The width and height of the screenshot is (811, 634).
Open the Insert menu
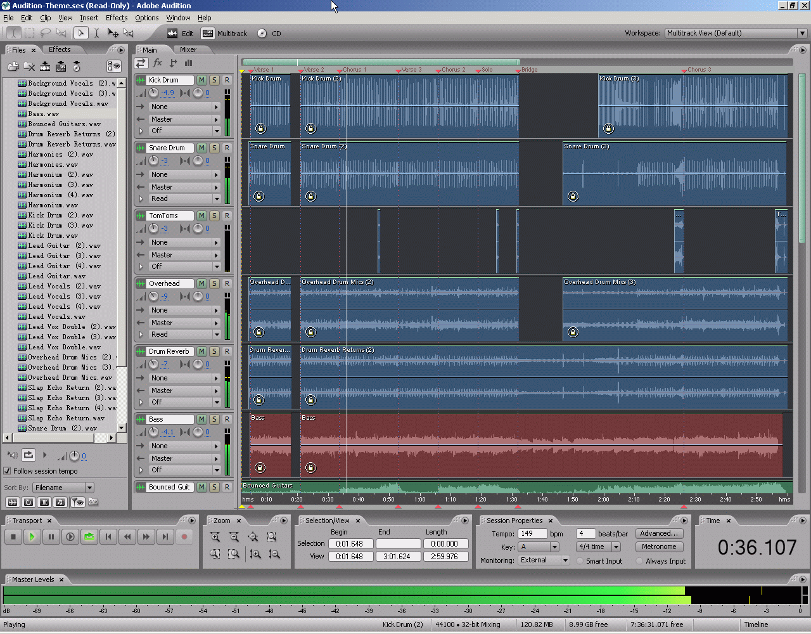pyautogui.click(x=89, y=18)
